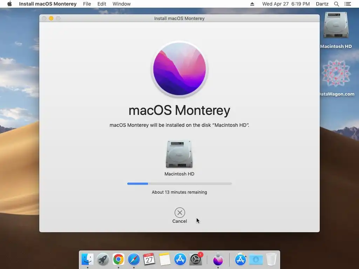Select the Macintosh HD disk in installer
Image resolution: width=359 pixels, height=269 pixels.
pyautogui.click(x=179, y=154)
